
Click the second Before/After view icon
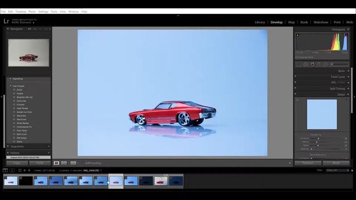pos(73,163)
